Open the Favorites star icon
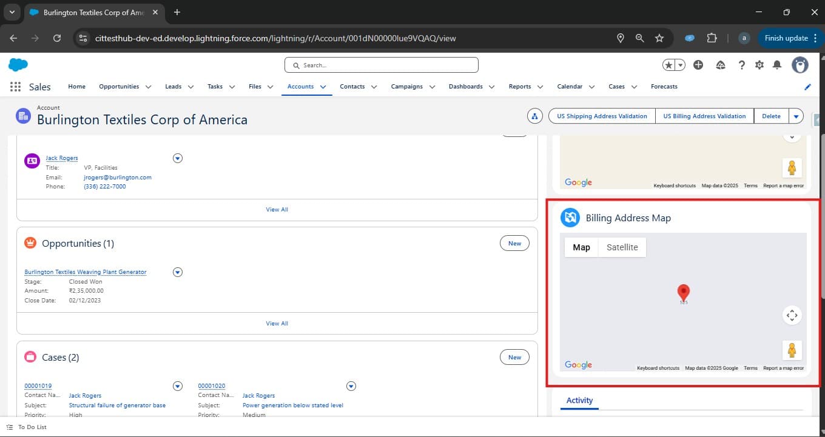Viewport: 825px width, 437px height. (668, 65)
